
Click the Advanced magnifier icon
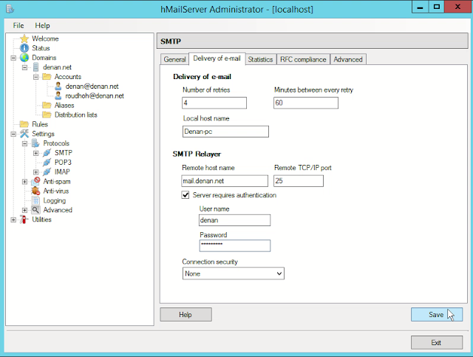coord(35,210)
